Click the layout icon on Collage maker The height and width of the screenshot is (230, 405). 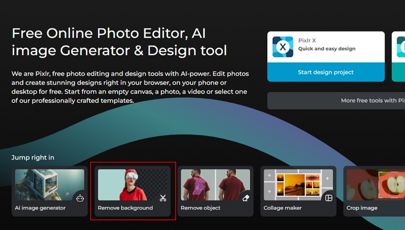pyautogui.click(x=329, y=198)
